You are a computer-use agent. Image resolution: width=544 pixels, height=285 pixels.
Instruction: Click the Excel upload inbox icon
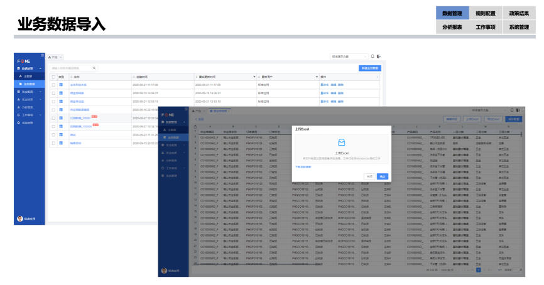click(x=341, y=142)
